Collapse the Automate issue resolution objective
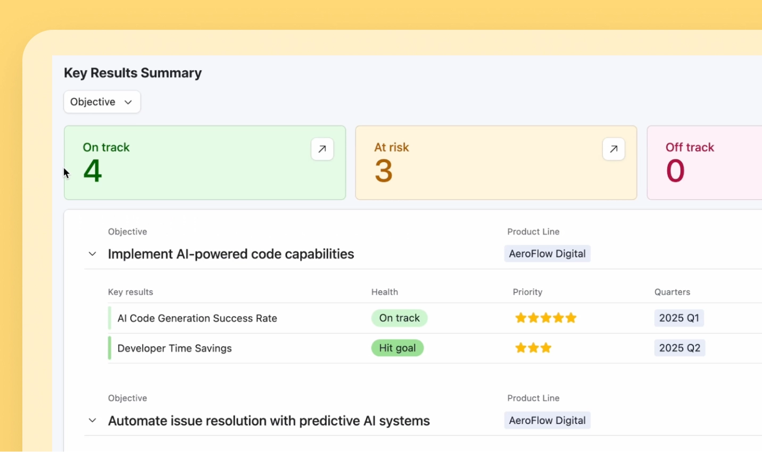The width and height of the screenshot is (762, 452). point(92,421)
